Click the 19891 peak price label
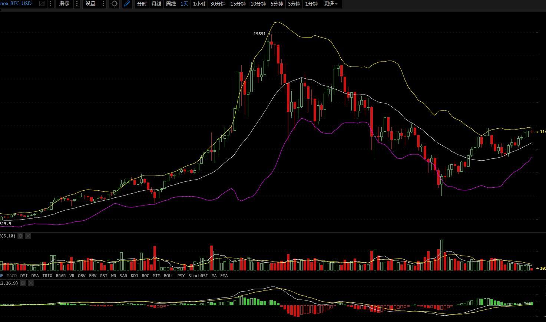This screenshot has height=322, width=546. tap(259, 34)
